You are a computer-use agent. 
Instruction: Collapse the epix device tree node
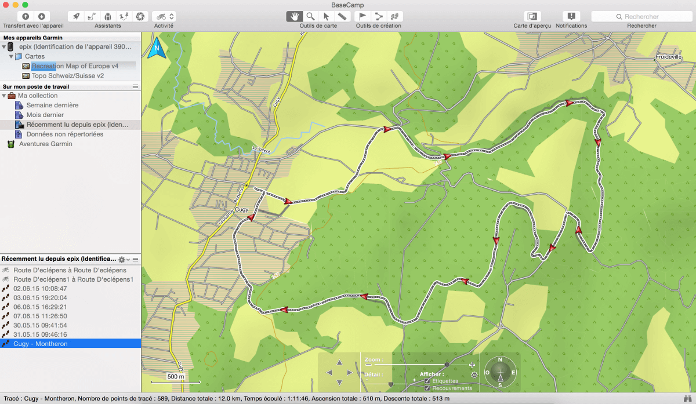[x=4, y=47]
